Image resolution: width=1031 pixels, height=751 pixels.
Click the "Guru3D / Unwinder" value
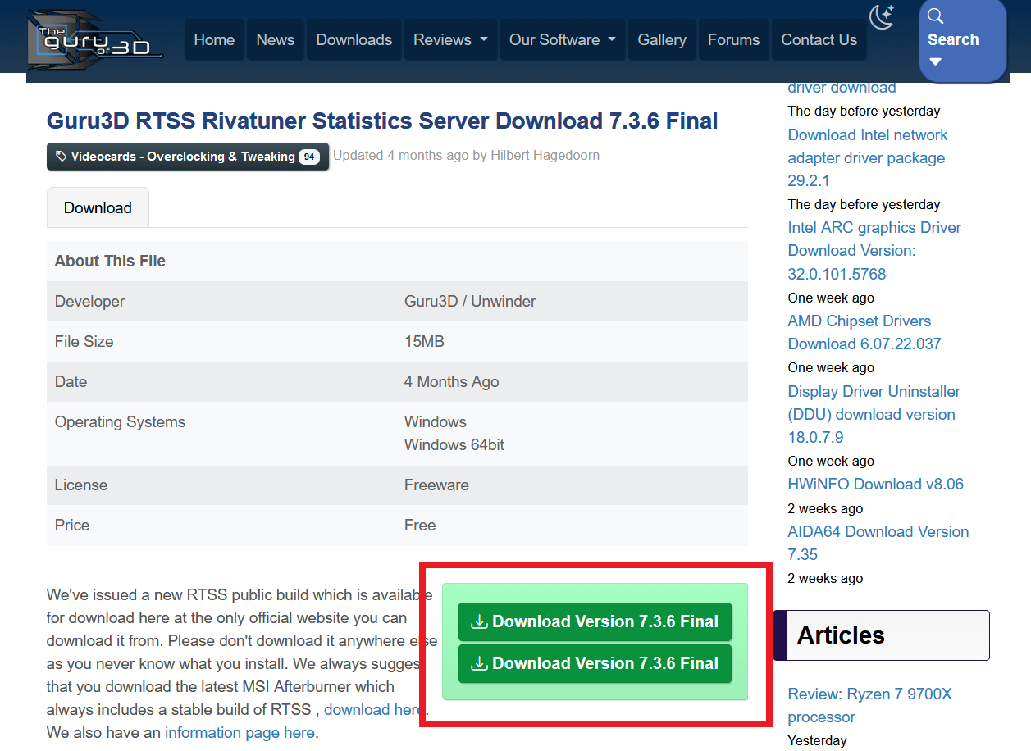[x=470, y=301]
